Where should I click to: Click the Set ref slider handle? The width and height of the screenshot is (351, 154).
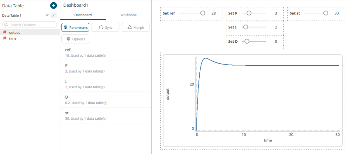(x=203, y=13)
